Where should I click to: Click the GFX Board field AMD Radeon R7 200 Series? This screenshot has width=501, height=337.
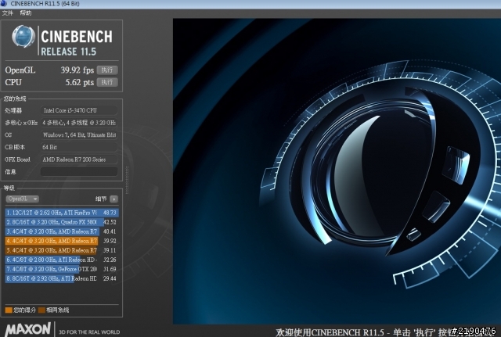point(79,160)
